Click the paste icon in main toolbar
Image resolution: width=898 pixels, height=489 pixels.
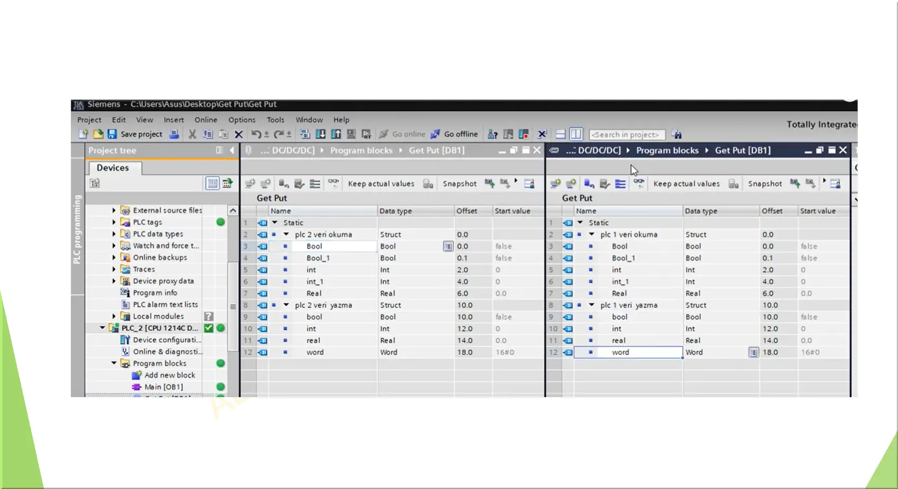223,134
